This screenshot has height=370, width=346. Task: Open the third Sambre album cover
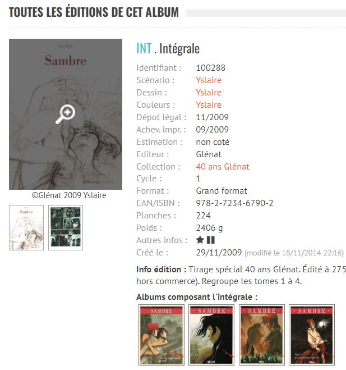262,335
